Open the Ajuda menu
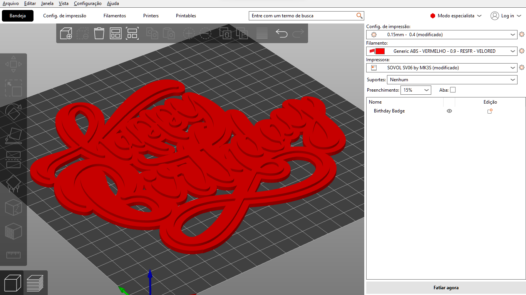Viewport: 526px width, 295px height. [x=113, y=3]
